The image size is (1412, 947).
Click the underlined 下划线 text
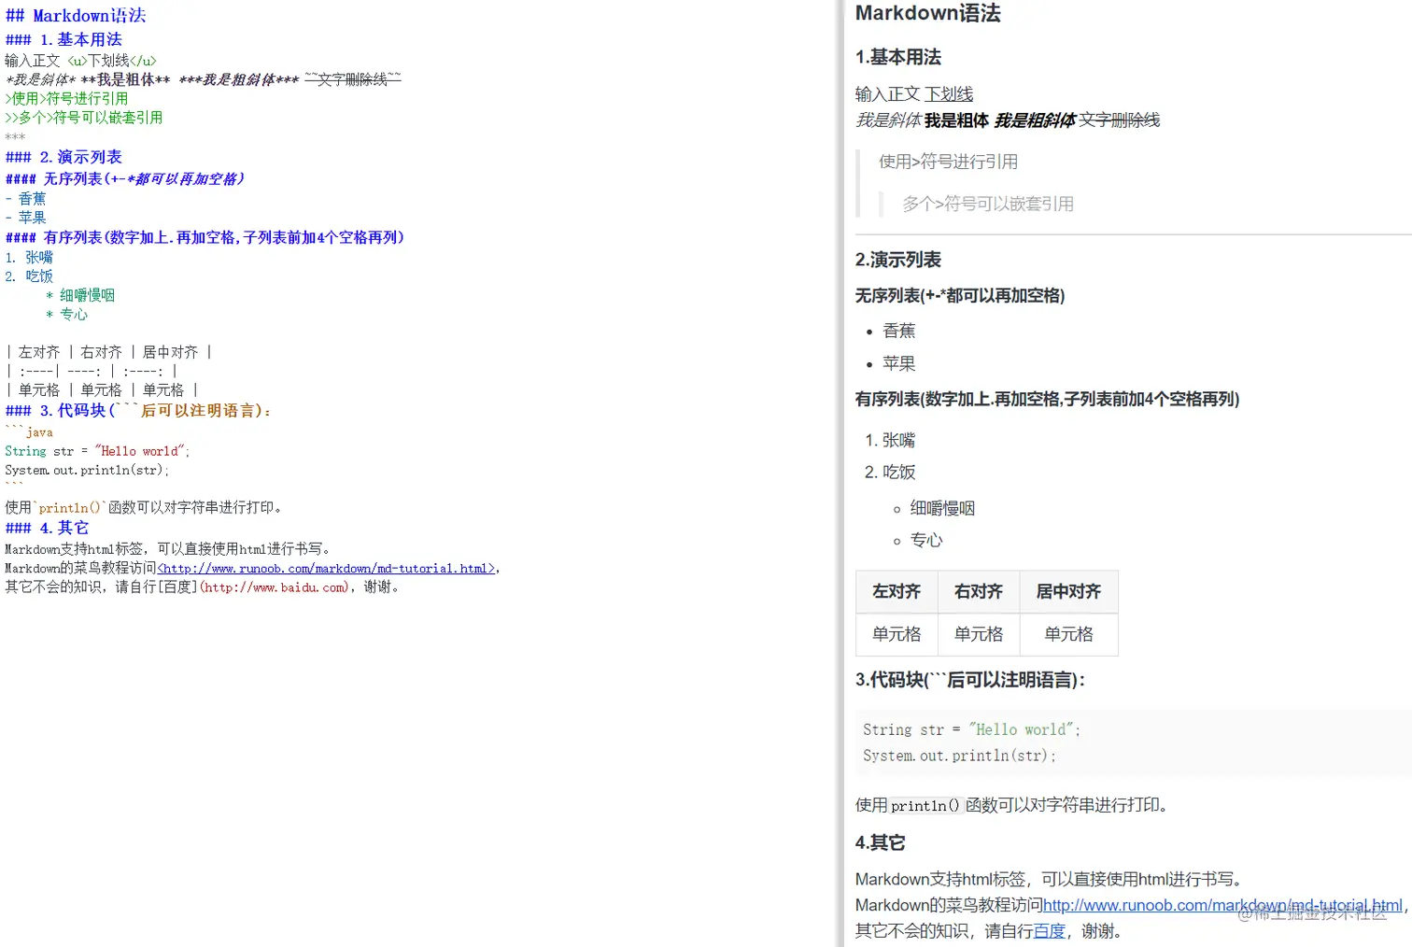point(949,94)
